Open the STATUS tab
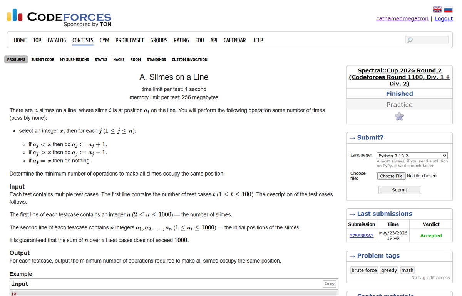Screen dimensions: 462x296 click(x=101, y=60)
